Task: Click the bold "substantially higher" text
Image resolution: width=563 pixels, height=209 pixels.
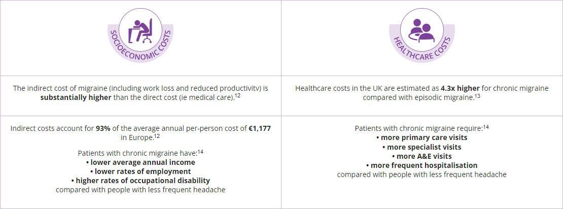Action: coord(75,97)
